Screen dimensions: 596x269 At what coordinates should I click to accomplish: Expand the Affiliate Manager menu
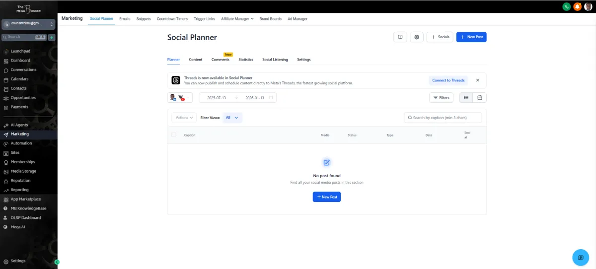tap(237, 19)
